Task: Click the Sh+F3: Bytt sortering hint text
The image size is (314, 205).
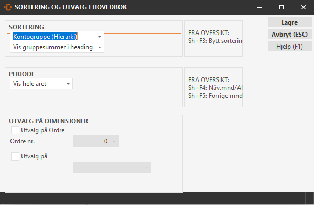Action: pos(215,41)
